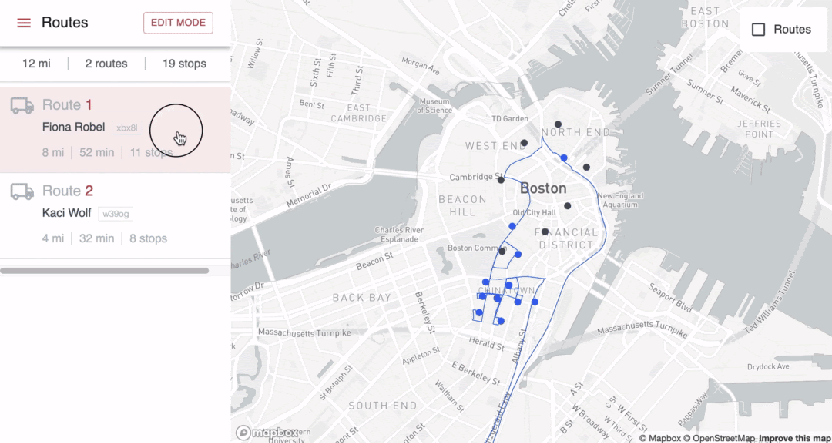Click the Route 2 truck icon
The image size is (832, 443).
[22, 191]
